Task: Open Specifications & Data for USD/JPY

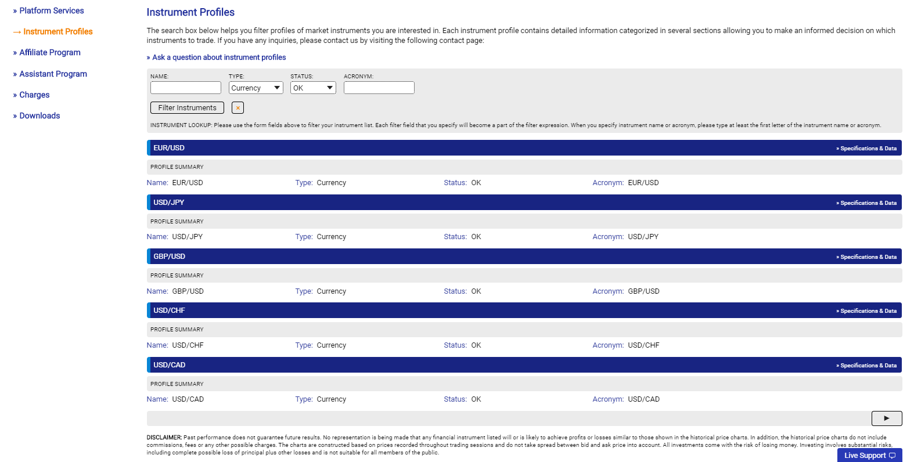Action: (x=866, y=203)
